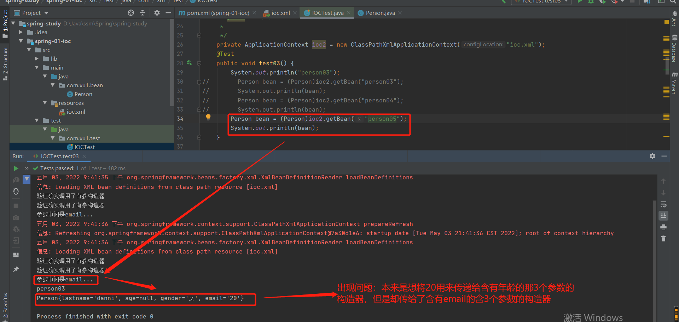This screenshot has height=322, width=679.
Task: Toggle auto-test rerun icon in Run panel
Action: [x=16, y=191]
